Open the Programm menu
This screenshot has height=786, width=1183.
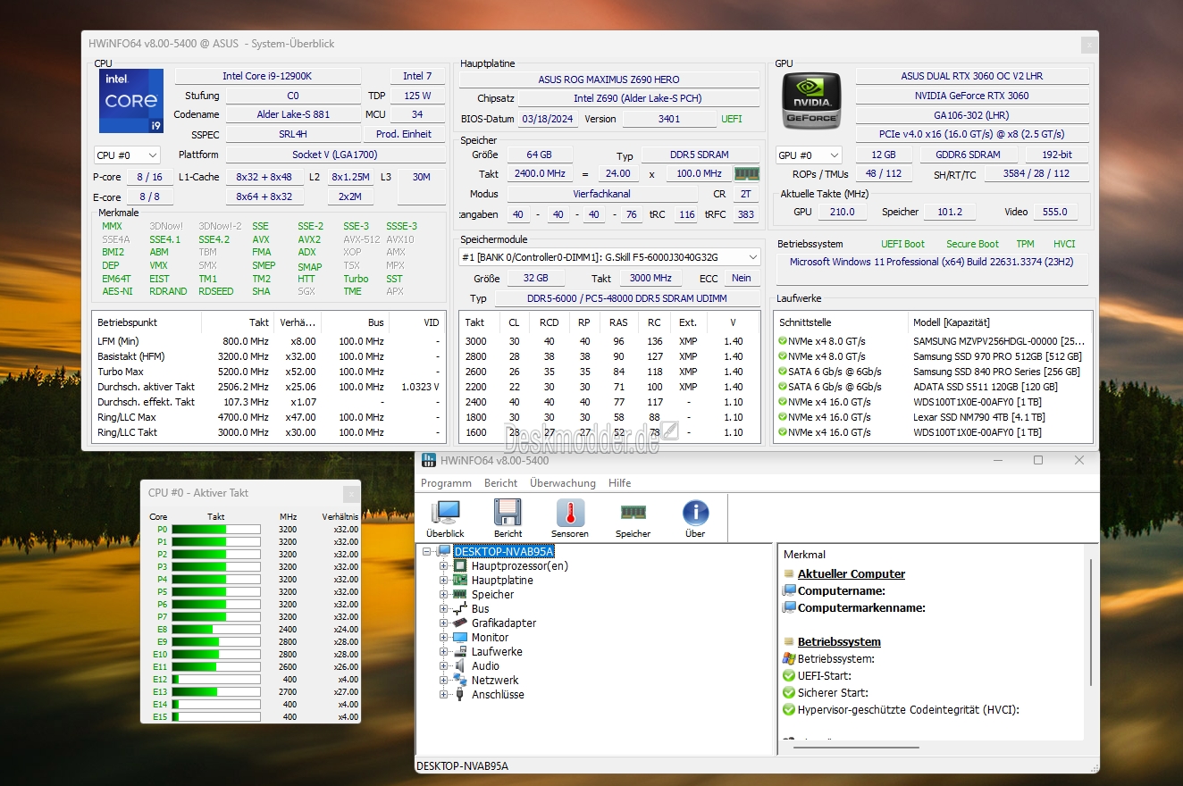(446, 483)
